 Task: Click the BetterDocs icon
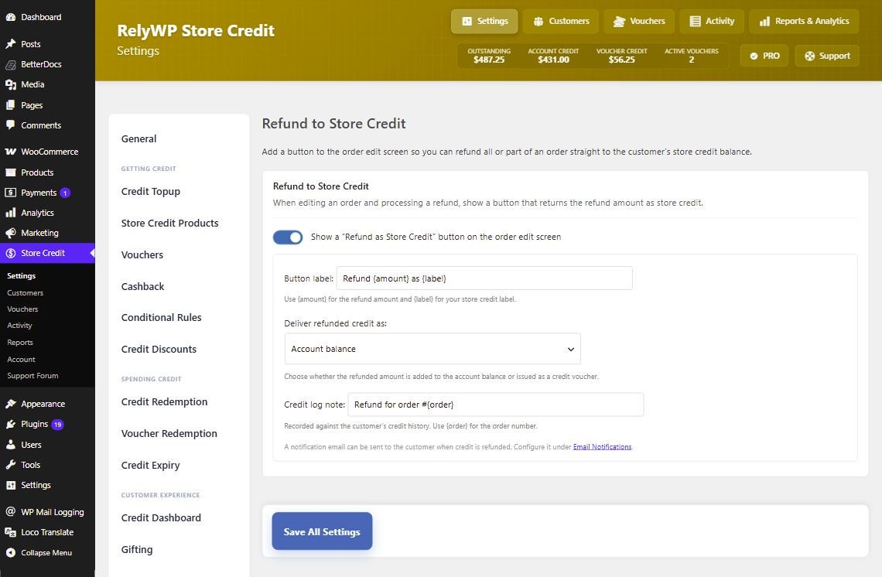click(x=10, y=65)
